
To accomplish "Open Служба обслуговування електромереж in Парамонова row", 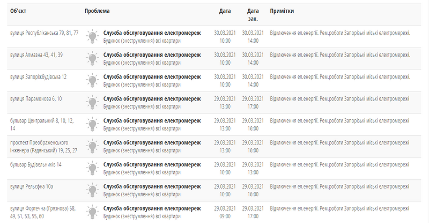I will point(151,98).
